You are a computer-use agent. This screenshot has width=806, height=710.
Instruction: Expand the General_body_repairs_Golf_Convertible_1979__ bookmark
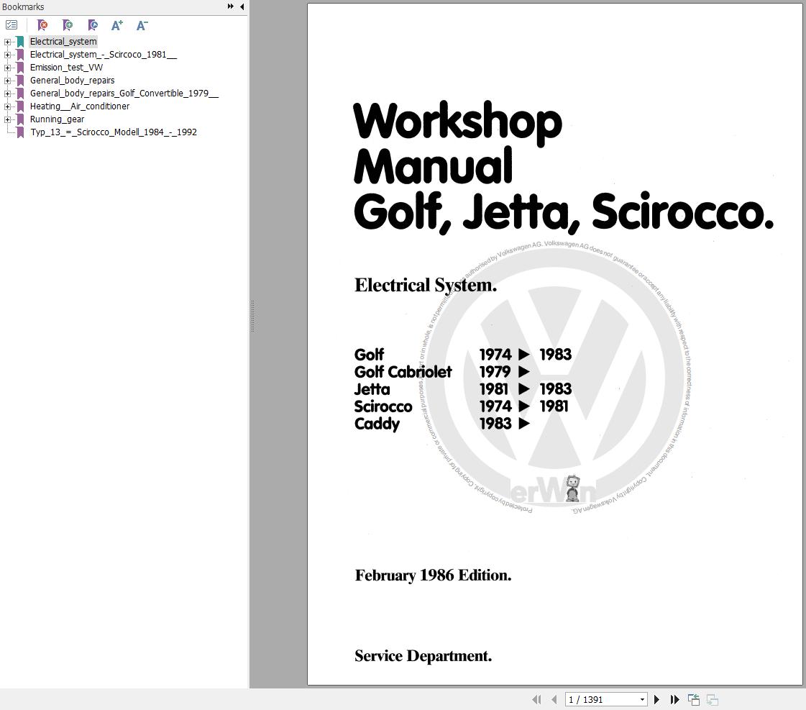7,93
